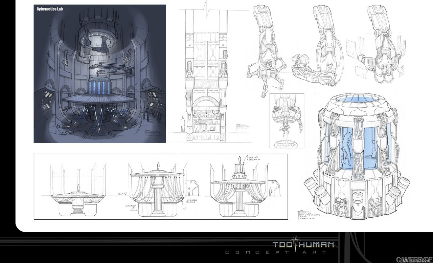Open the small boxed sketch of suspended figure
433x263 pixels.
[x=287, y=121]
